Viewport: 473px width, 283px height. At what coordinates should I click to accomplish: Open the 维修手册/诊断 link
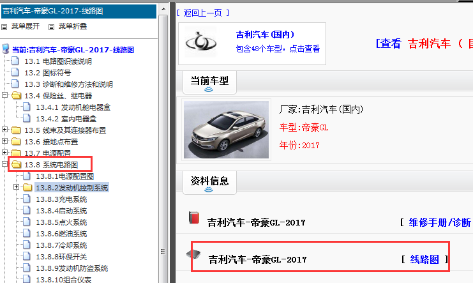tap(440, 222)
